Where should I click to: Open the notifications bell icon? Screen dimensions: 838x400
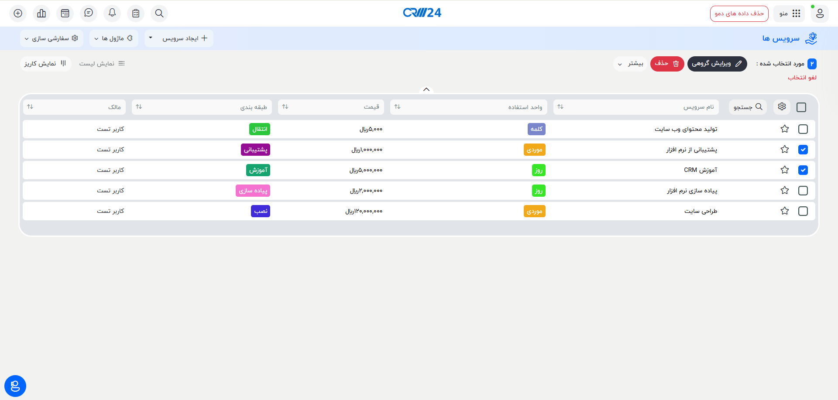pos(112,13)
